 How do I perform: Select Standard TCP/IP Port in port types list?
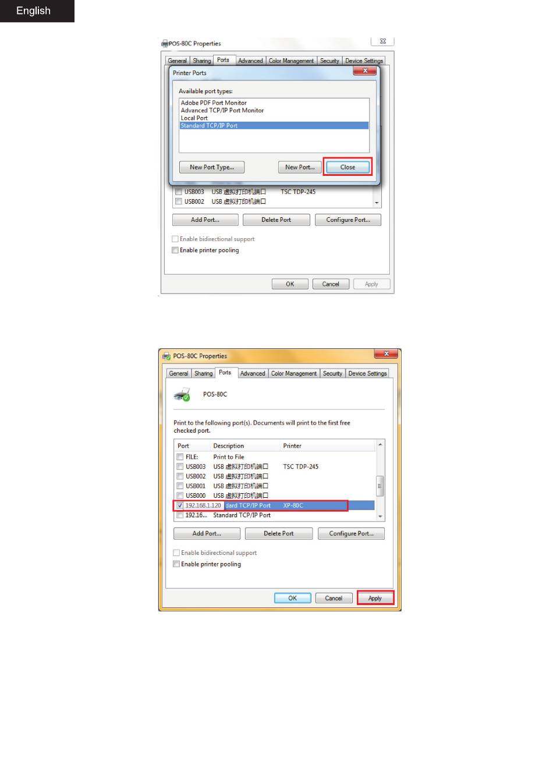pos(274,125)
